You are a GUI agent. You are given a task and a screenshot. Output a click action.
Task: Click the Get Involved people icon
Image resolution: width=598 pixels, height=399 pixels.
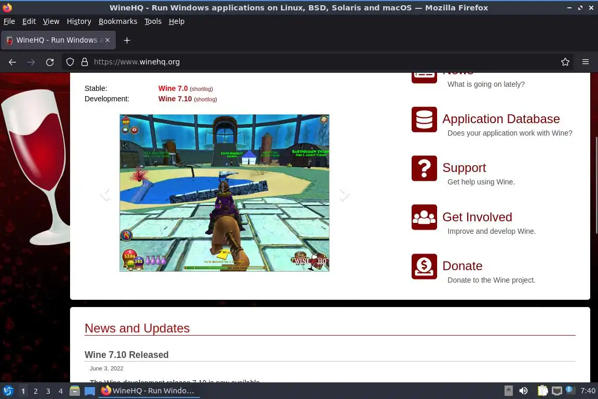424,217
